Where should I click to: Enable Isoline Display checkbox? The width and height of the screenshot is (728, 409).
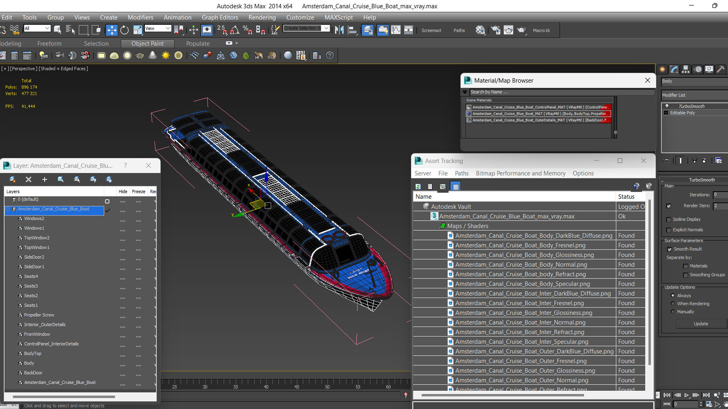click(x=669, y=220)
